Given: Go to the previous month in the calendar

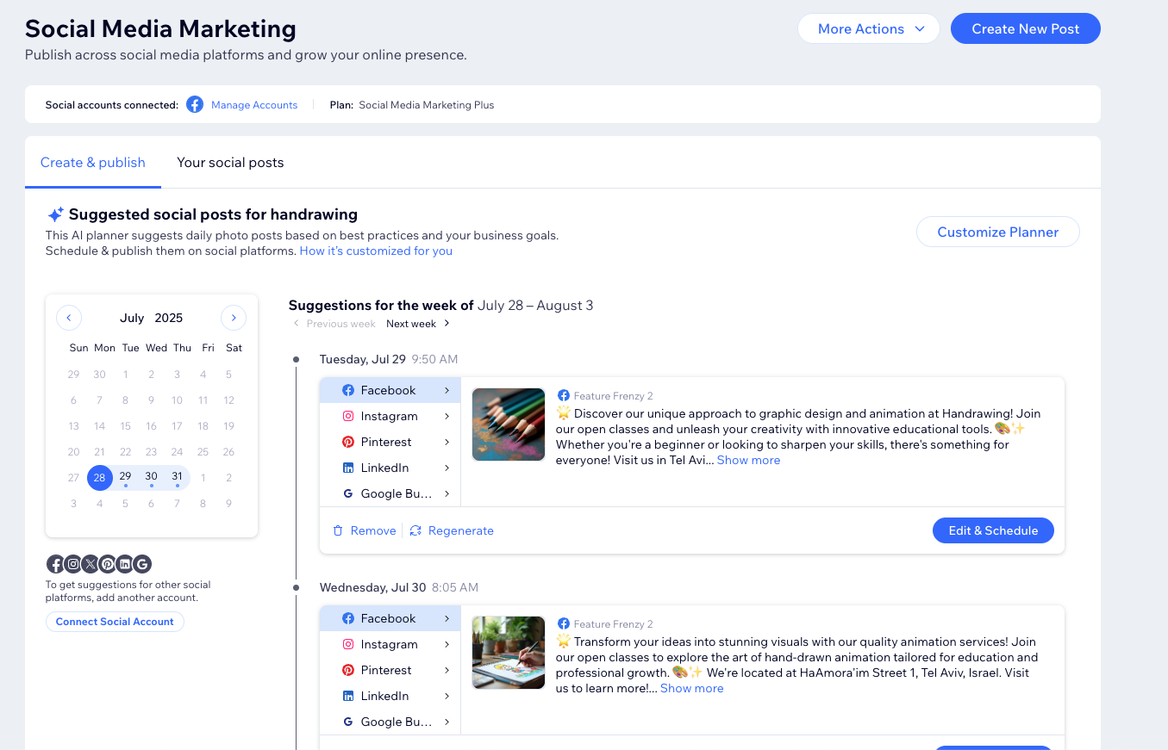Looking at the screenshot, I should [69, 318].
